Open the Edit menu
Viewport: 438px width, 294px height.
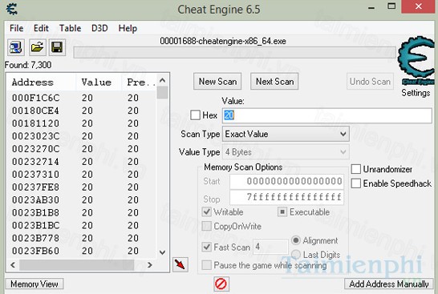tap(41, 28)
